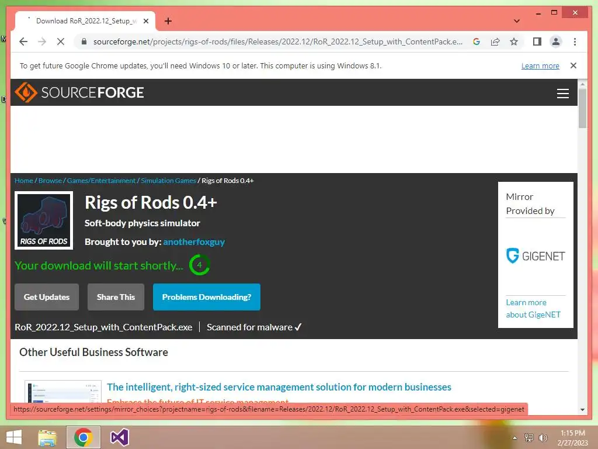
Task: Expand the tab search chevron
Action: [x=516, y=21]
